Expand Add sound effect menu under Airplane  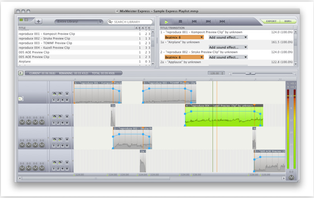point(228,47)
